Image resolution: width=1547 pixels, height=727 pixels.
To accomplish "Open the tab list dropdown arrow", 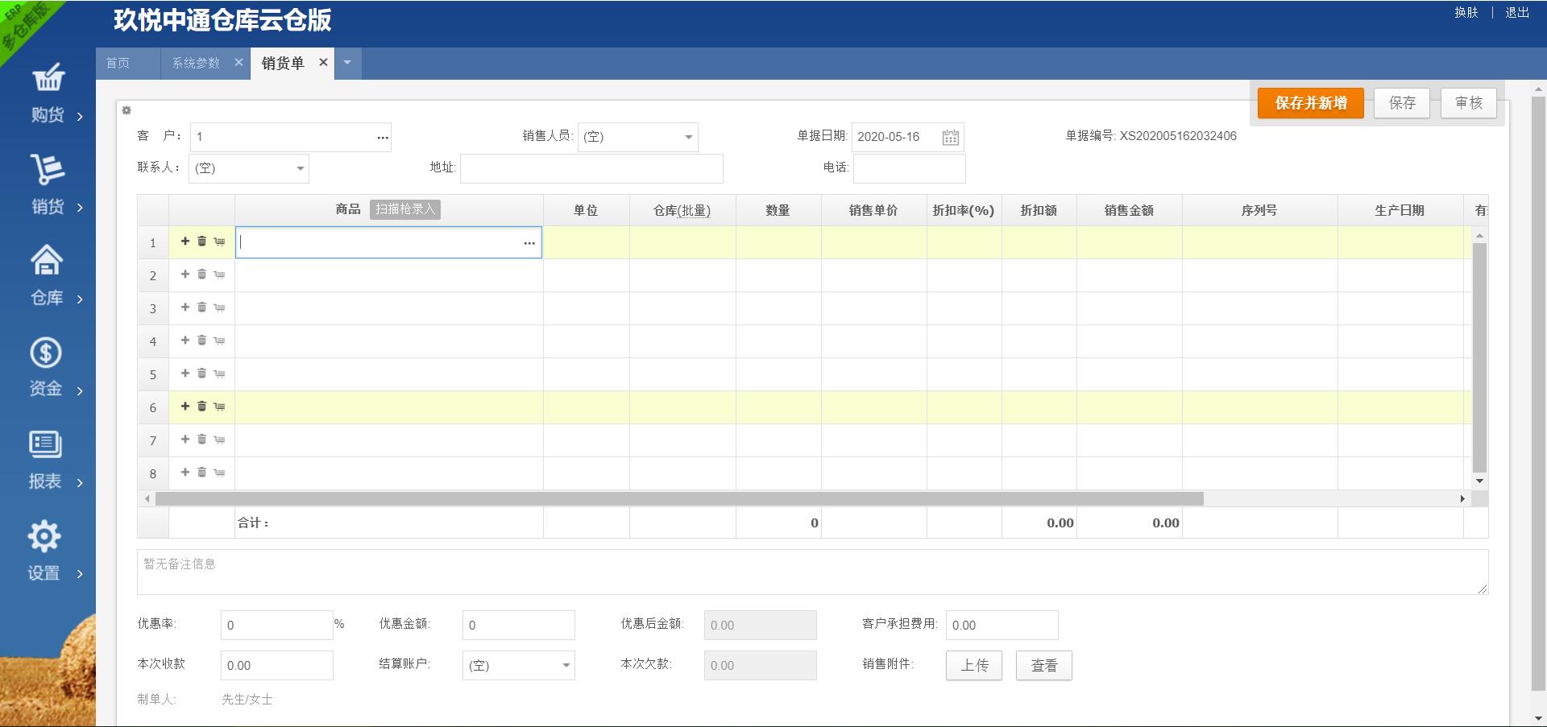I will tap(347, 63).
